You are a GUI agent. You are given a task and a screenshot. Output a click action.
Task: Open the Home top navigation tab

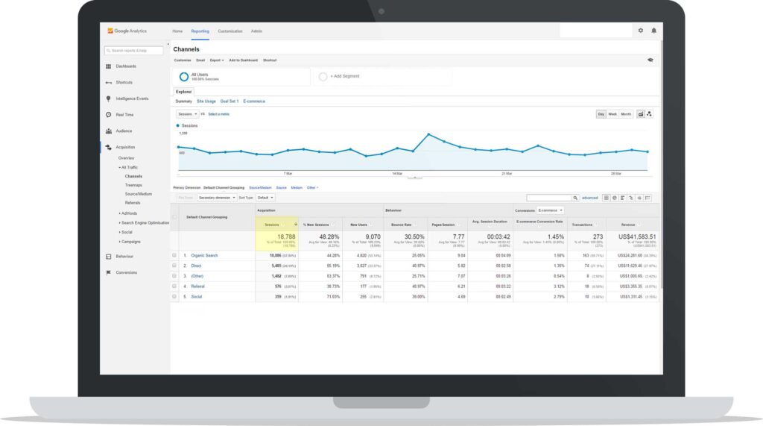(x=177, y=31)
